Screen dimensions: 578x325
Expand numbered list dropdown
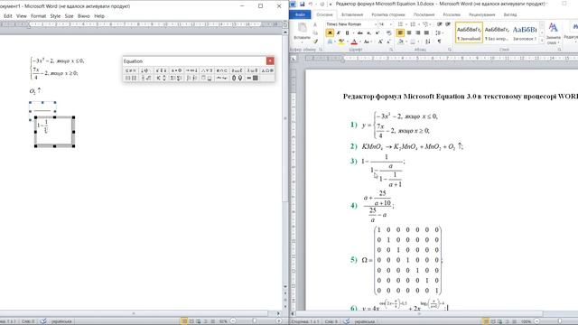[419, 24]
